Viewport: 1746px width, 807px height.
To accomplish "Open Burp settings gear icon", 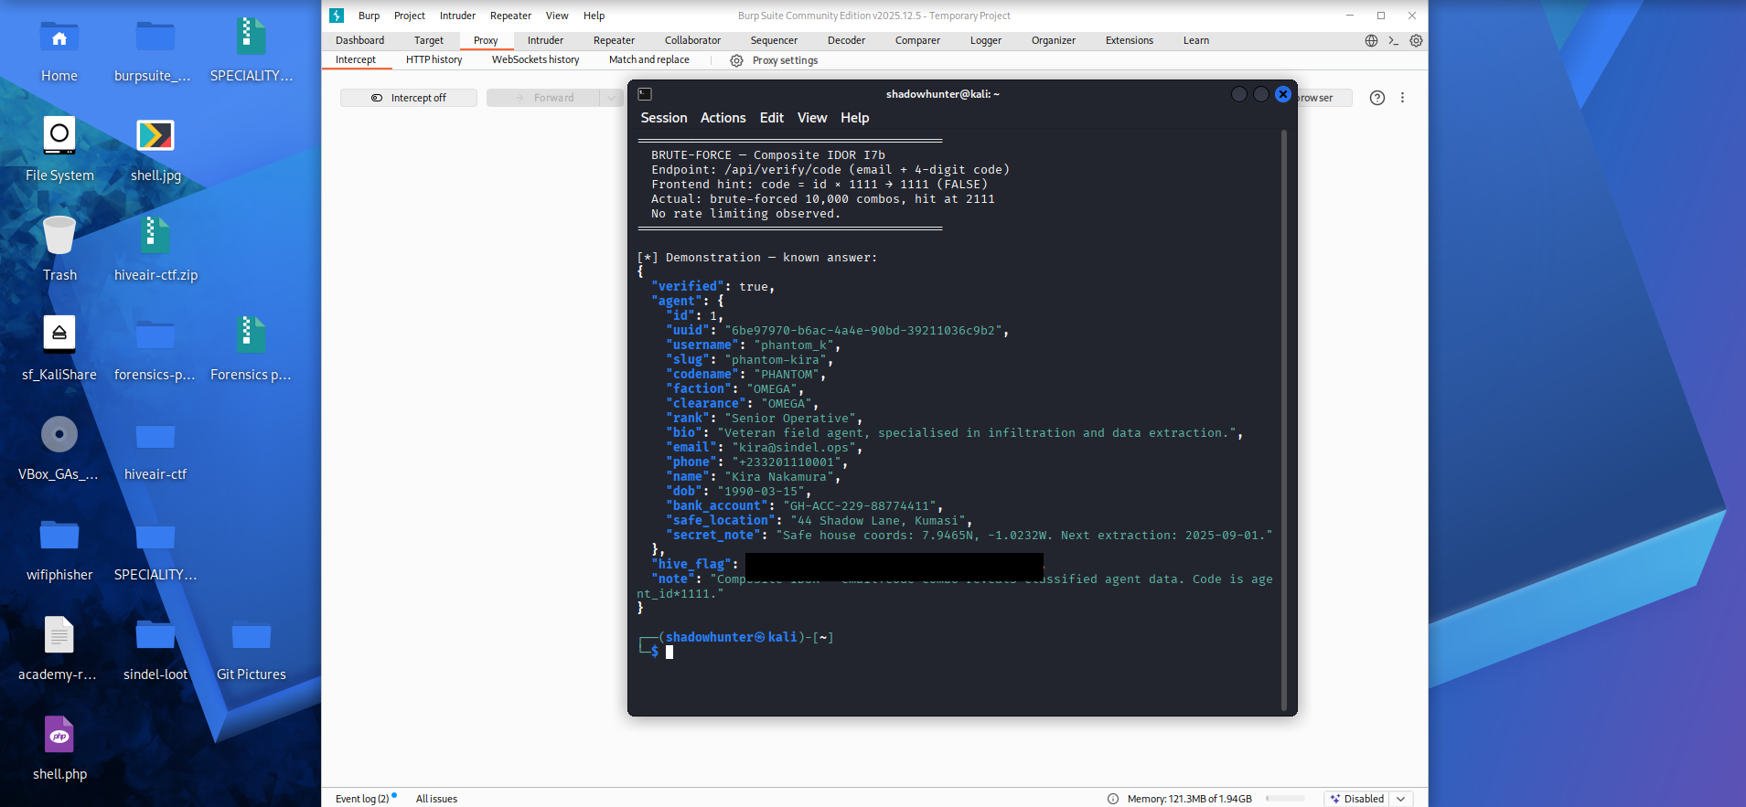I will pos(1416,40).
